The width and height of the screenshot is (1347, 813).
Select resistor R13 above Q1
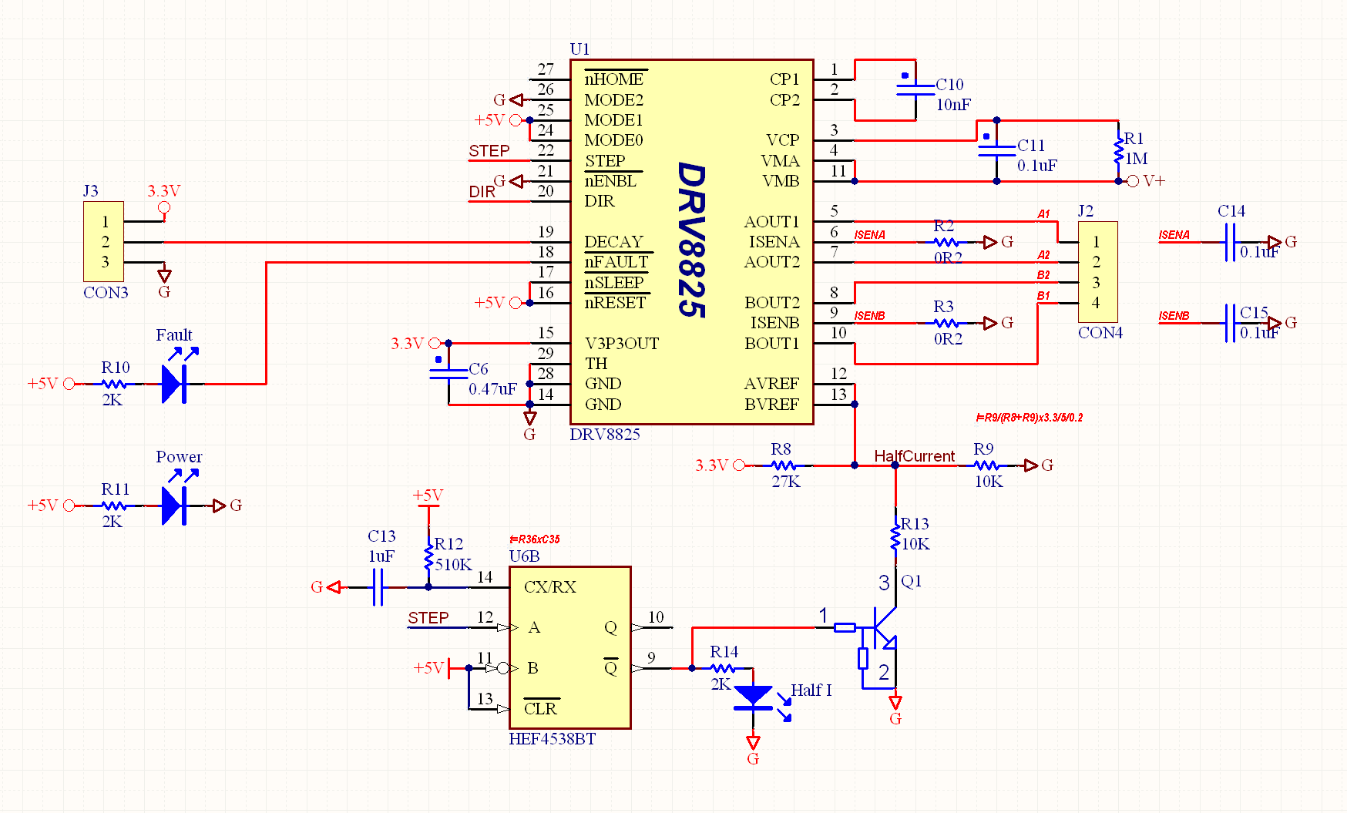[x=895, y=536]
